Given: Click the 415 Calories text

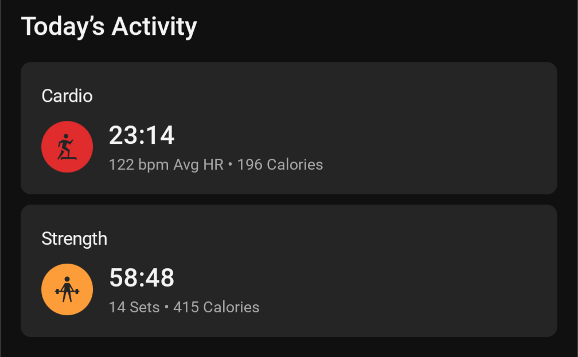Looking at the screenshot, I should click(x=216, y=307).
